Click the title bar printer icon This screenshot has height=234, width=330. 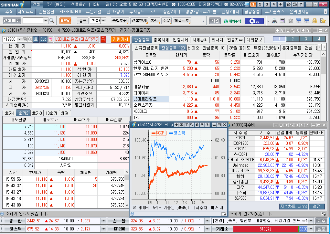(x=295, y=4)
